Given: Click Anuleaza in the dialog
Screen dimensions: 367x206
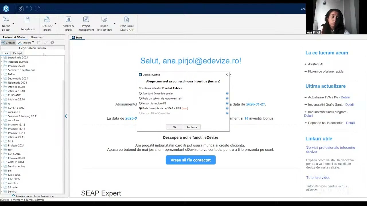Looking at the screenshot, I should 192,127.
